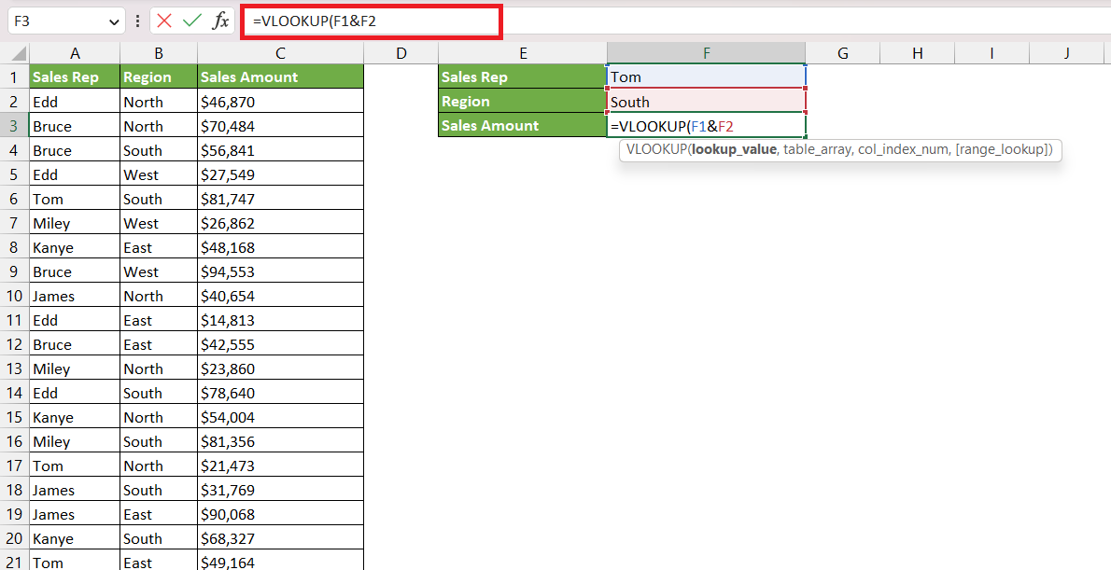Select column G header

coord(842,53)
